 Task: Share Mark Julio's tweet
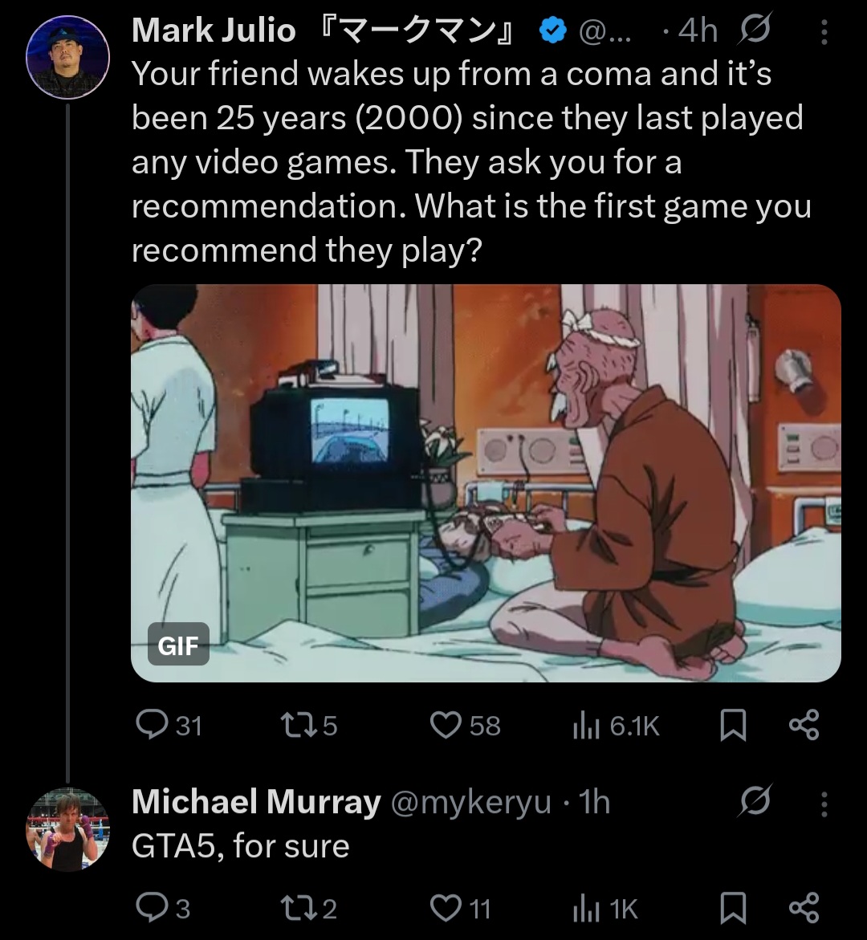(804, 725)
